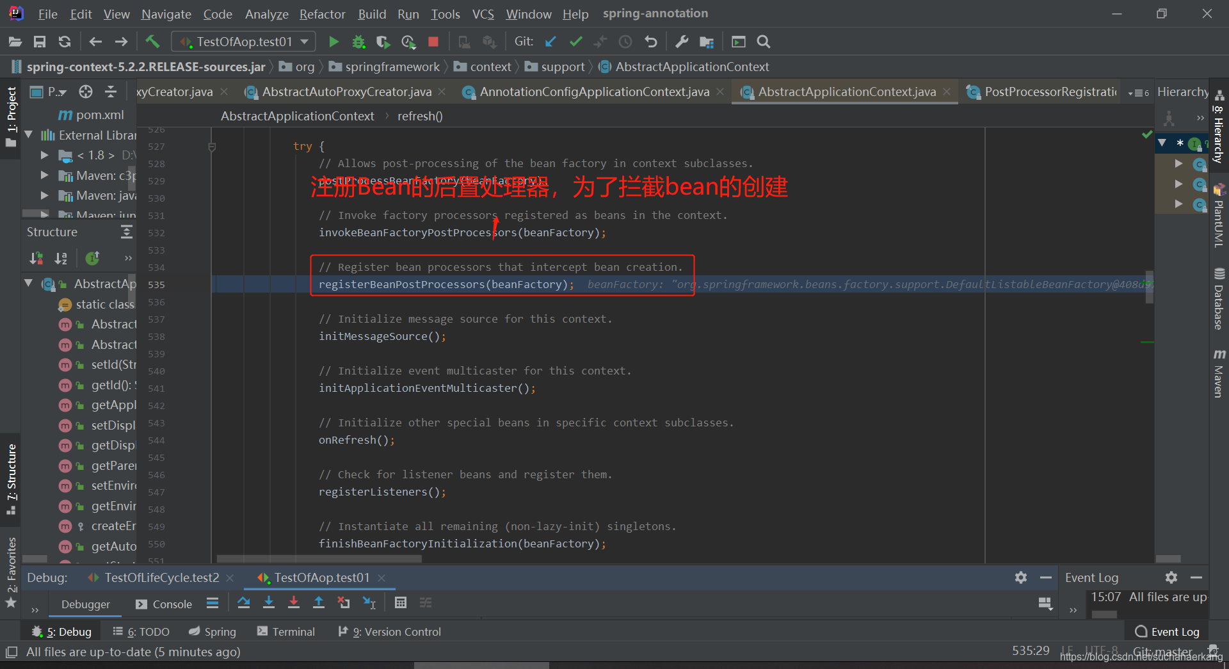1229x669 pixels.
Task: Toggle 2: Favorites tool window stripe
Action: [x=11, y=572]
